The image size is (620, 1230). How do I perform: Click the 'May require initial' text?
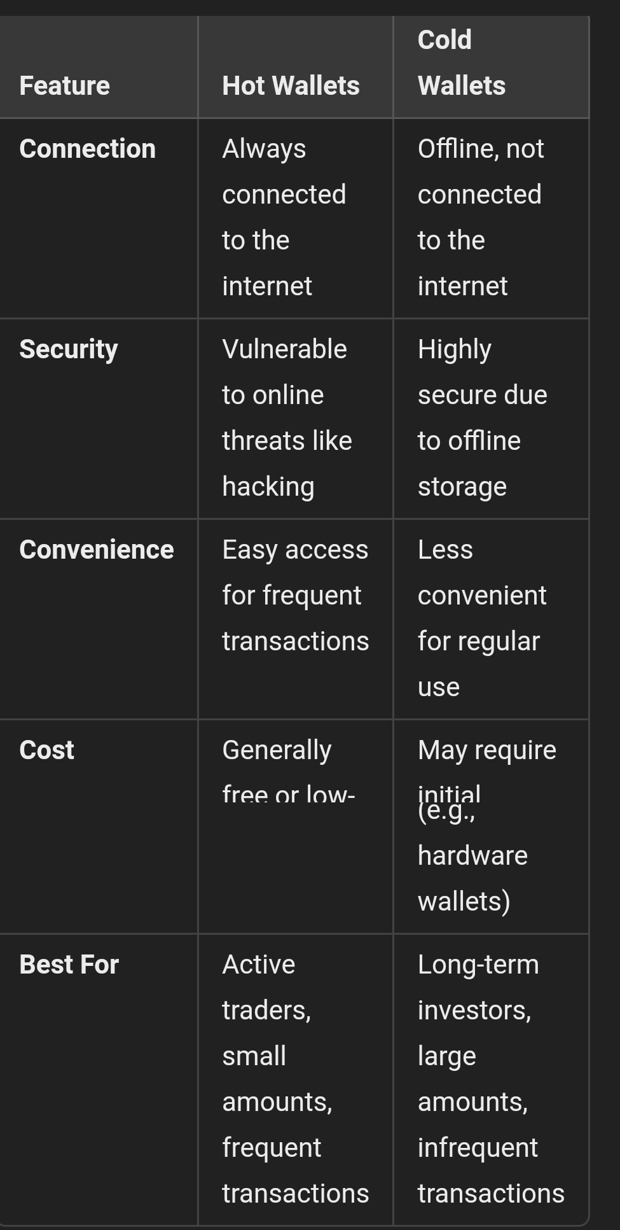tap(486, 751)
